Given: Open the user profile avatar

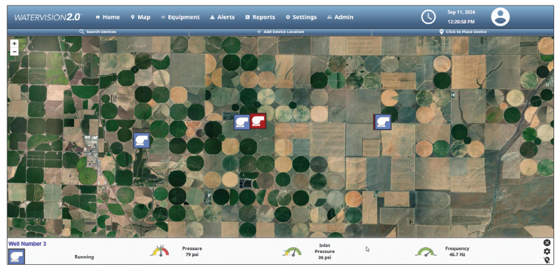Looking at the screenshot, I should click(x=500, y=17).
